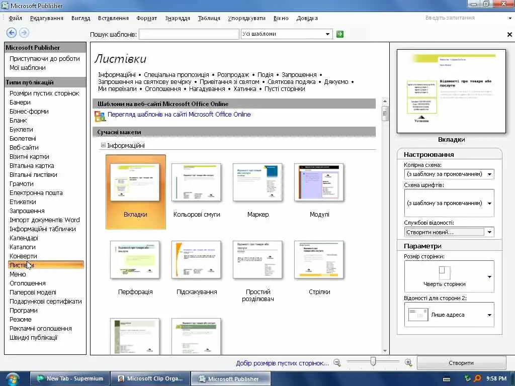Click Добір розмірів пустих сторінок link
Image resolution: width=515 pixels, height=386 pixels.
(282, 363)
